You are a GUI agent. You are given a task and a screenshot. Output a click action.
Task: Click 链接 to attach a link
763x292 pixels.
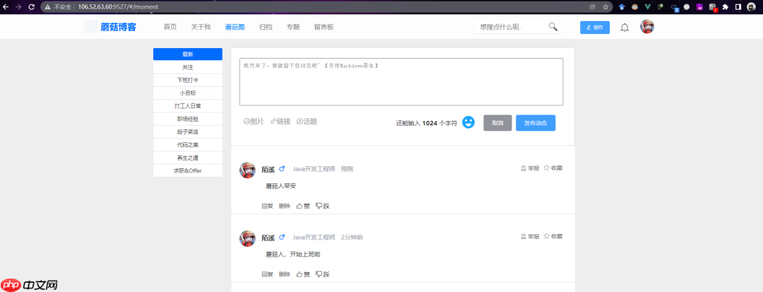280,121
